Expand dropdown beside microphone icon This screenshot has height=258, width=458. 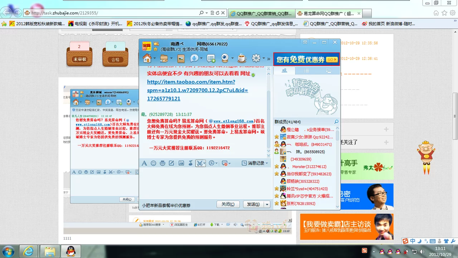(201, 58)
